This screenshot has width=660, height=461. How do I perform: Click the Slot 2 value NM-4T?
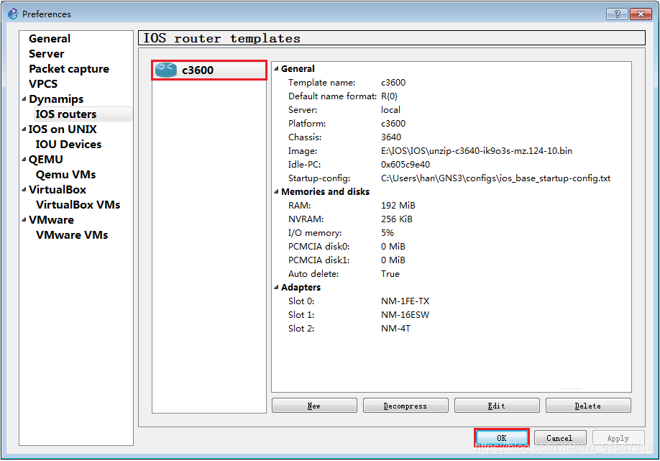pyautogui.click(x=395, y=329)
